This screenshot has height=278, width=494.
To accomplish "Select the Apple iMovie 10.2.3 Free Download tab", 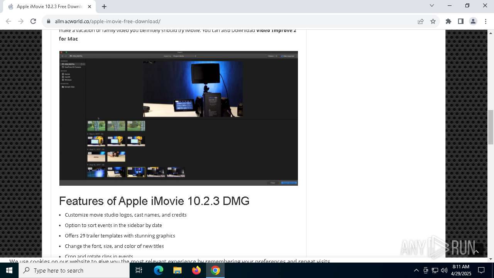I will 49,7.
